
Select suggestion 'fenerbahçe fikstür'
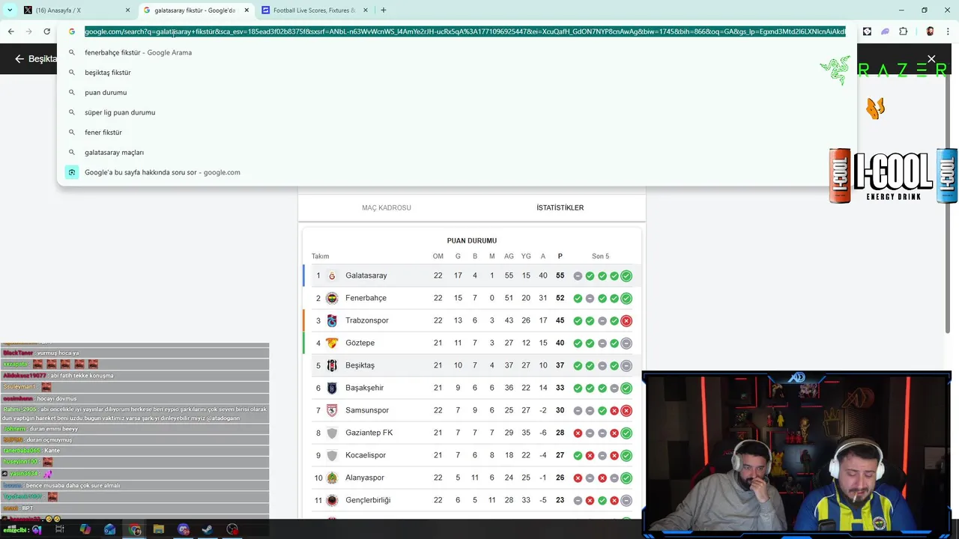pos(457,52)
